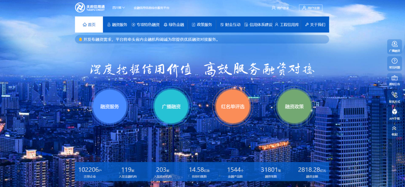
Task: Go to the 绿色金融 menu item
Action: (x=174, y=24)
